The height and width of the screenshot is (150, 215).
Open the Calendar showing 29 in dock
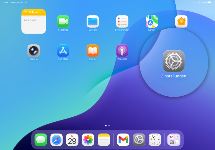pos(72,140)
